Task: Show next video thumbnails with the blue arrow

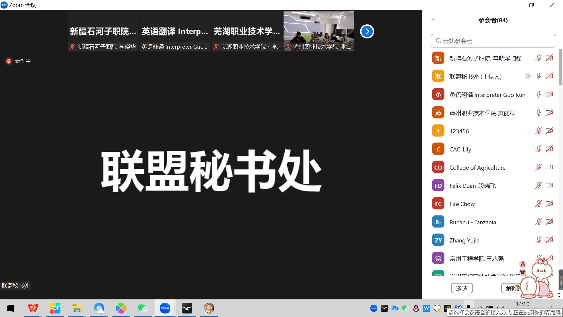Action: 367,31
